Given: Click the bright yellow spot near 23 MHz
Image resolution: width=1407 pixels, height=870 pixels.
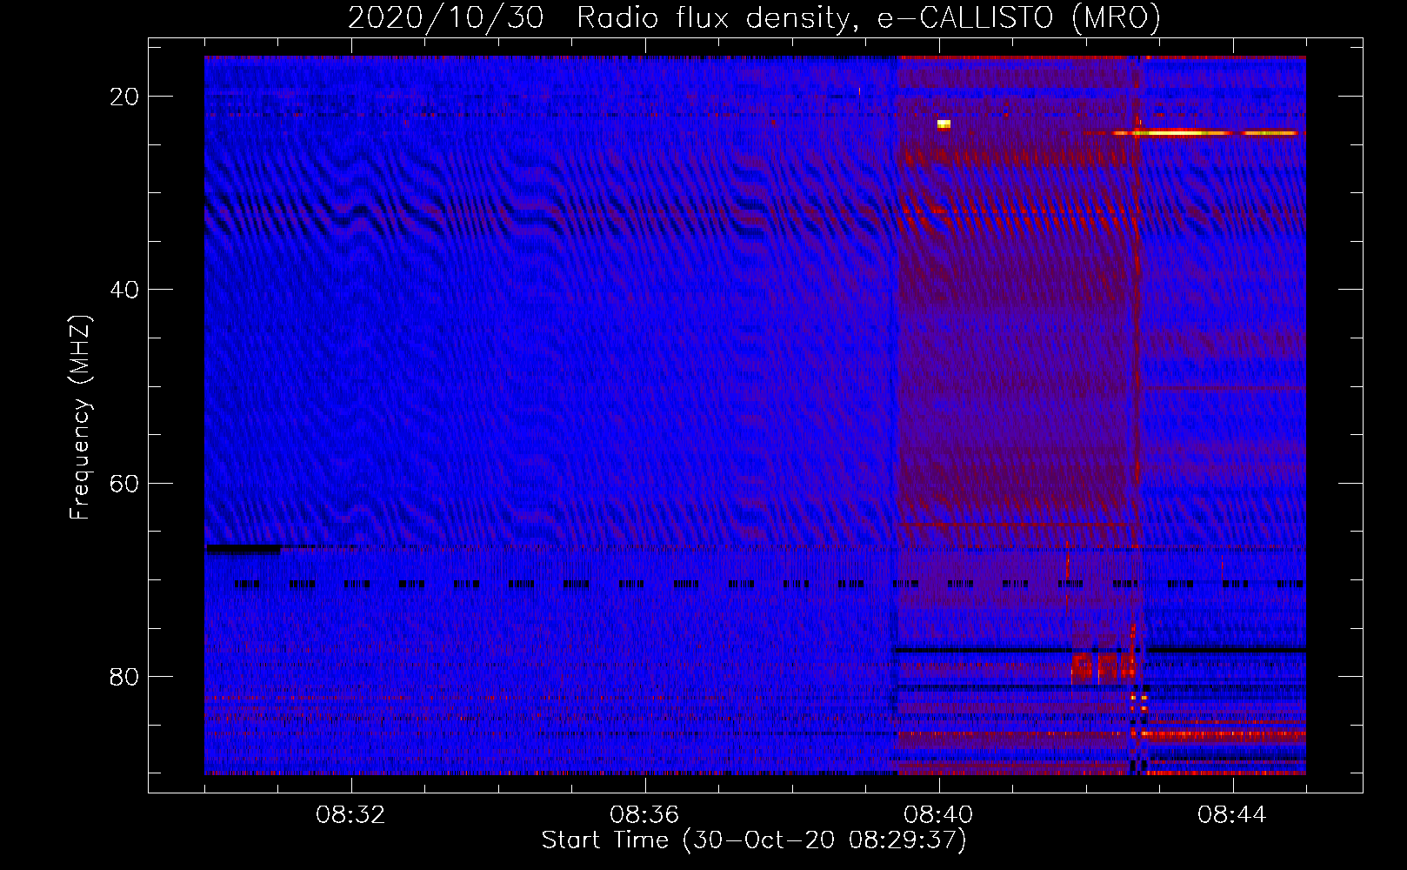Looking at the screenshot, I should tap(944, 124).
